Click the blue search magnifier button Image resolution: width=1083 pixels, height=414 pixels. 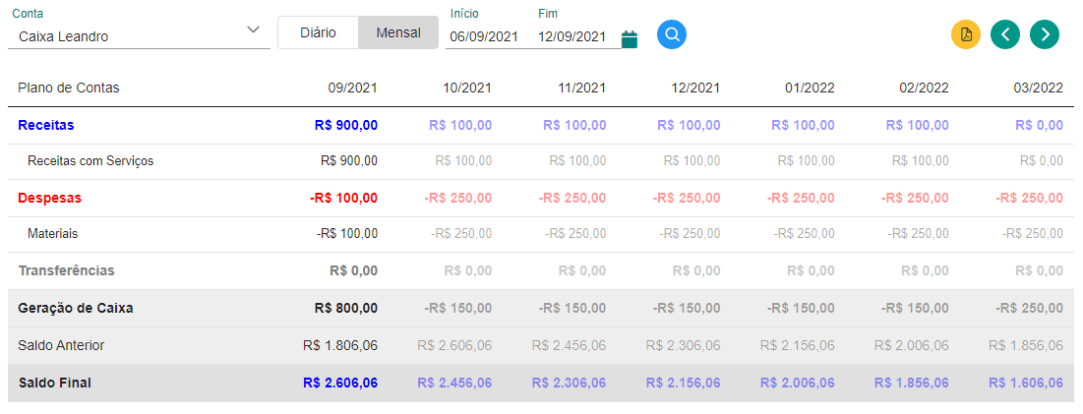672,33
